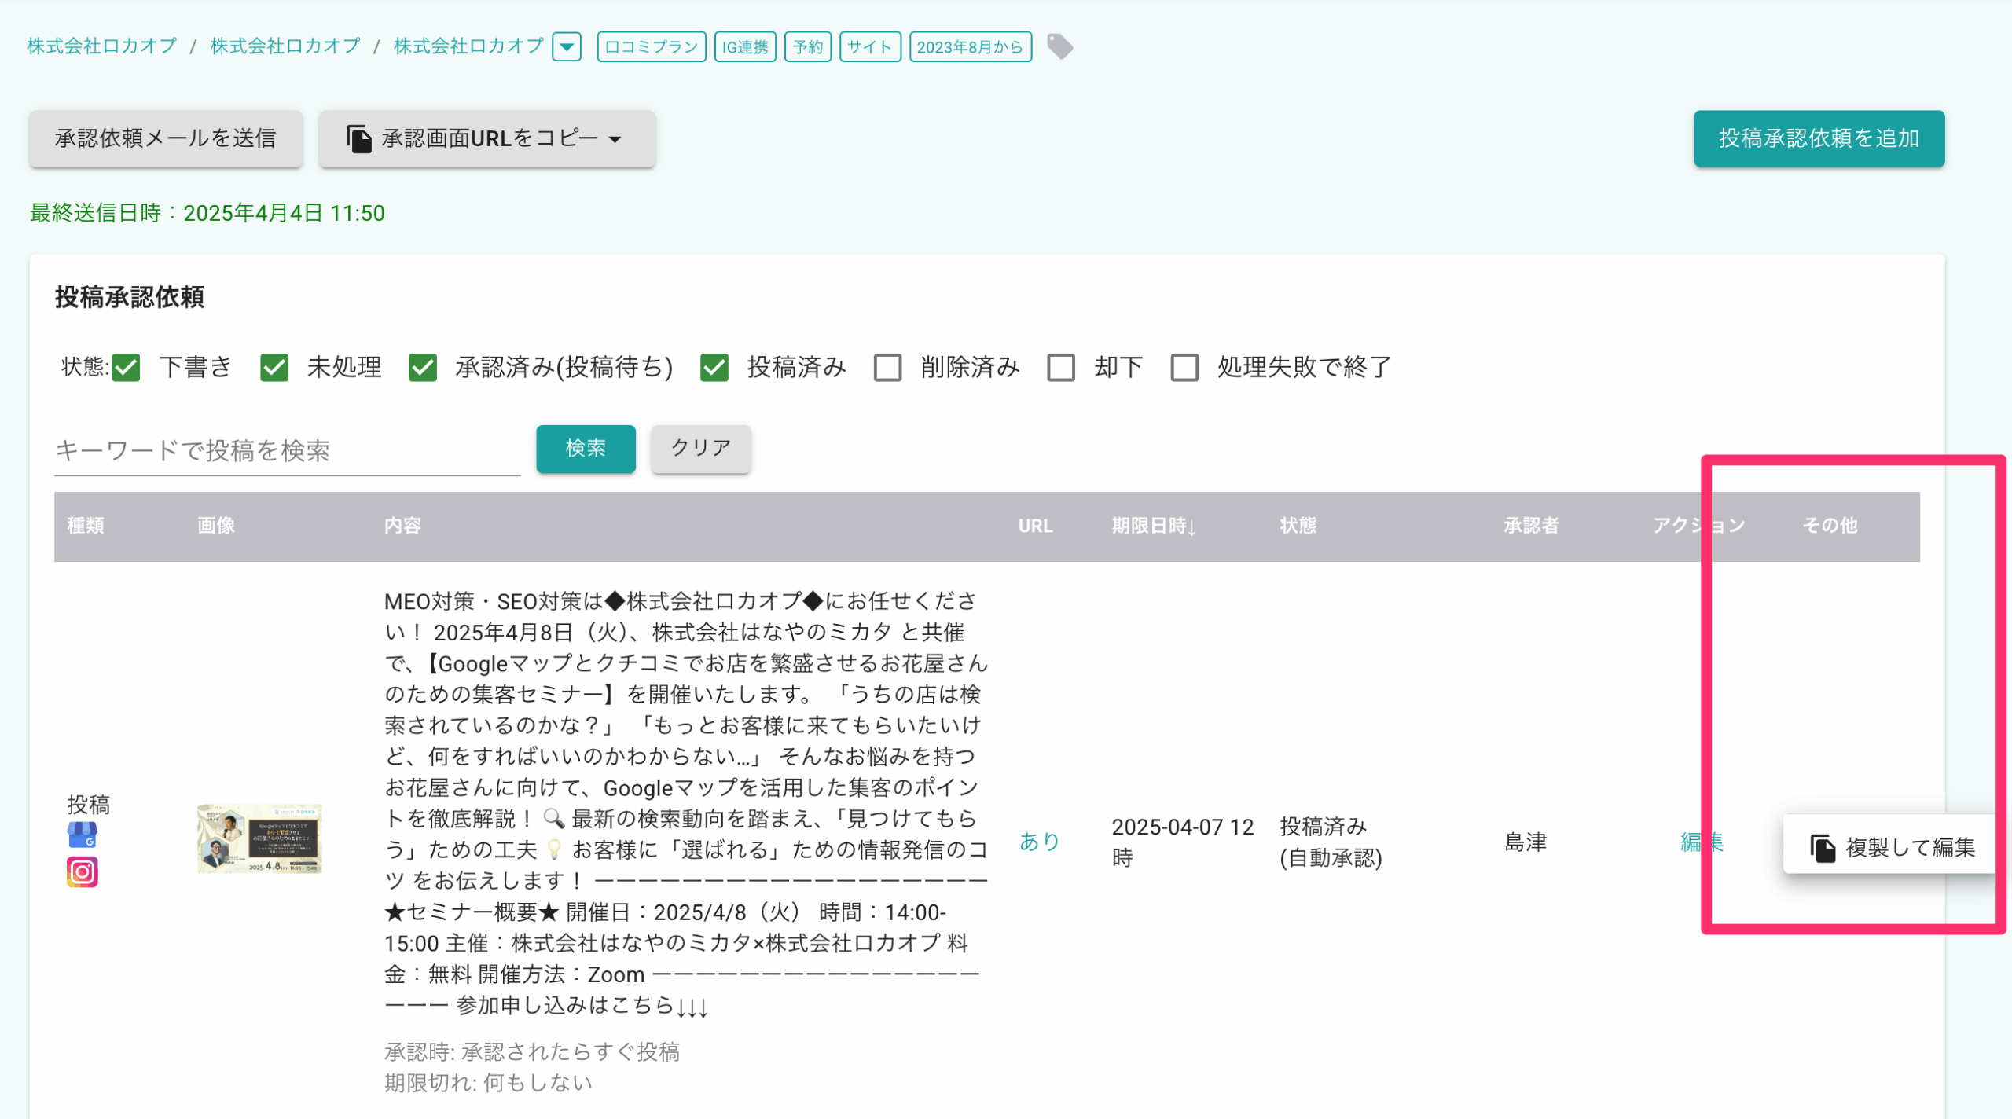This screenshot has height=1119, width=2012.
Task: Open the seminar post image thumbnail
Action: click(259, 838)
